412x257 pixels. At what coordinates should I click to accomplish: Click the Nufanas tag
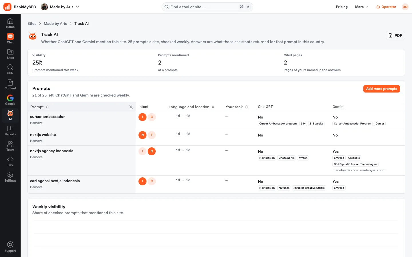284,188
